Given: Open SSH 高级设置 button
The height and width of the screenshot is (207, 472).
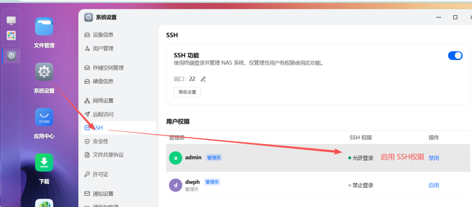Looking at the screenshot, I should click(x=187, y=92).
